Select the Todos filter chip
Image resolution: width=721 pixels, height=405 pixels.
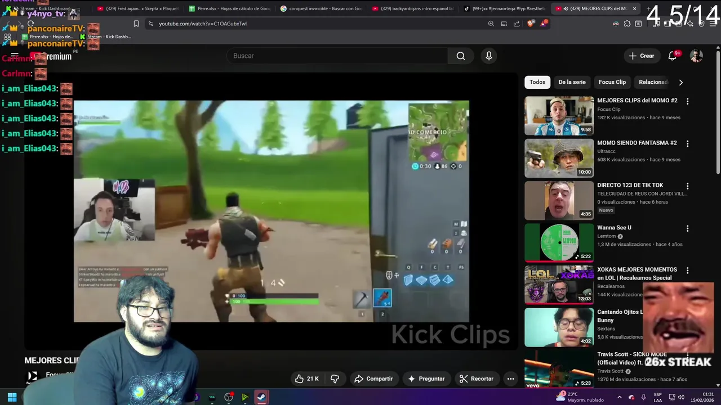click(537, 82)
